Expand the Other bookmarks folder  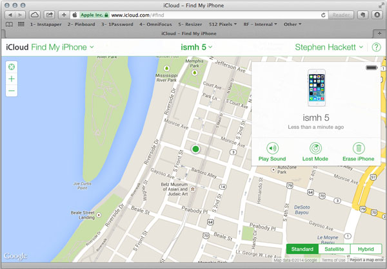292,24
